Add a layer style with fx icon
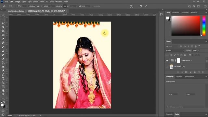The height and width of the screenshot is (117, 208). (x=182, y=72)
